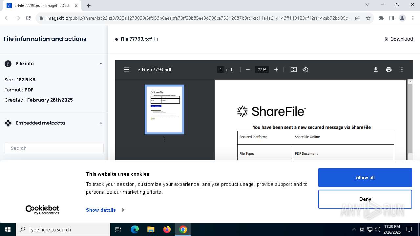
Task: Open a new browser tab
Action: pos(89,5)
